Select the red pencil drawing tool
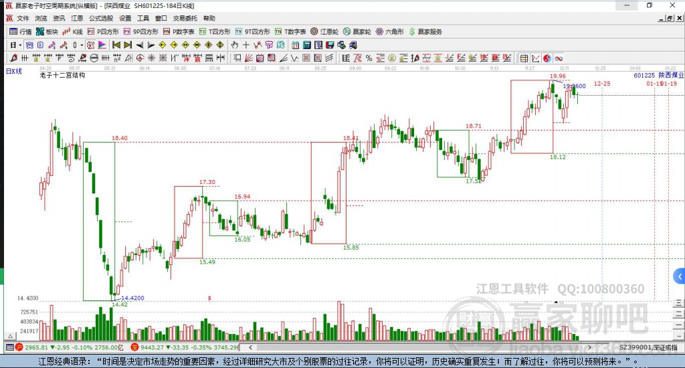685x368 pixels. point(13,58)
